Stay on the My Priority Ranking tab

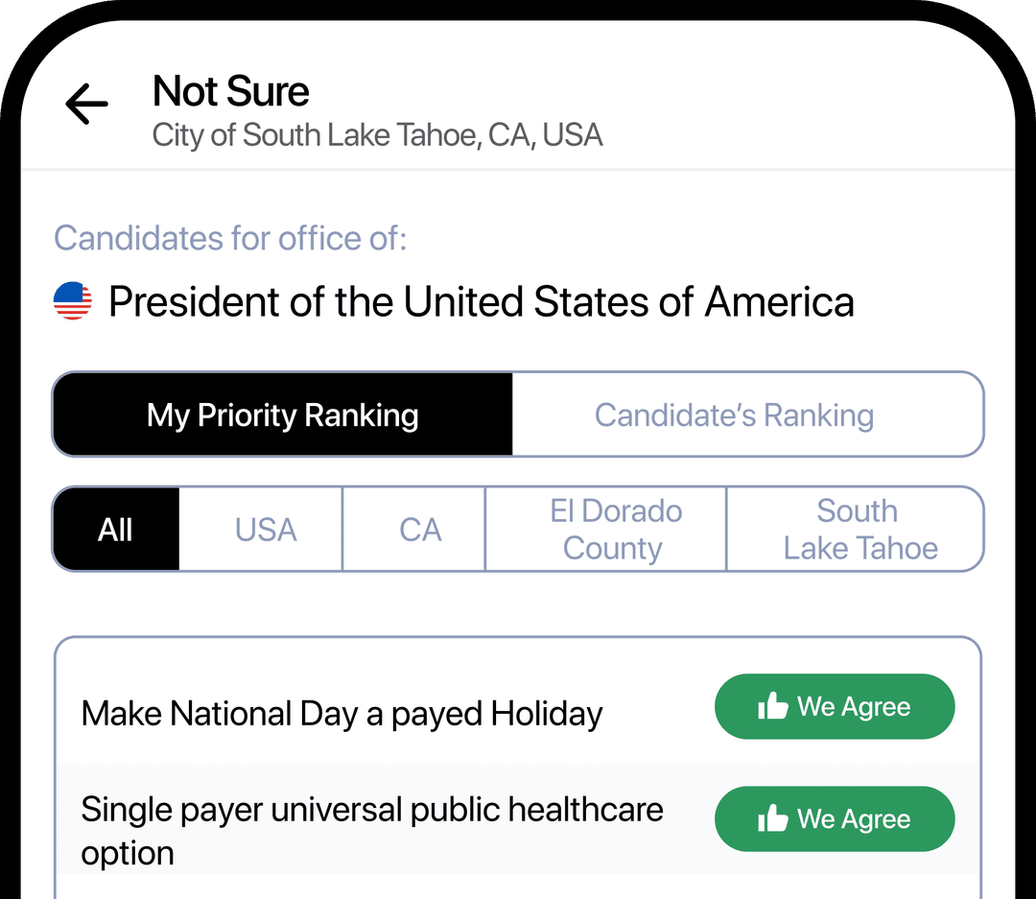[x=282, y=414]
